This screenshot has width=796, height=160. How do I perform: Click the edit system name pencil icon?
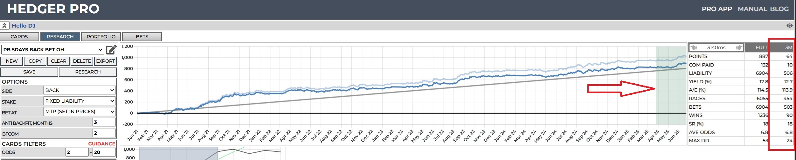coord(111,50)
